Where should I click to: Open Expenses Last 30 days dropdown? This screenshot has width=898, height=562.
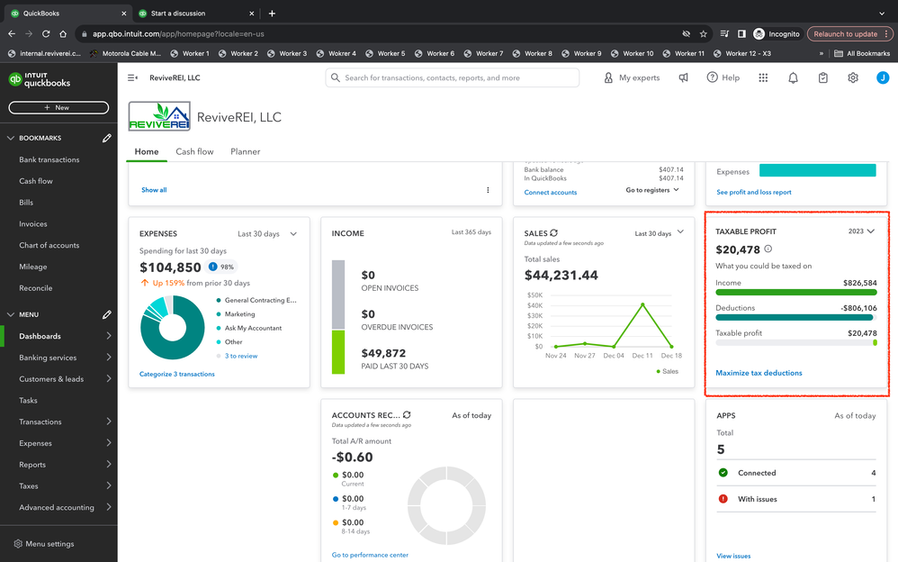pyautogui.click(x=267, y=234)
